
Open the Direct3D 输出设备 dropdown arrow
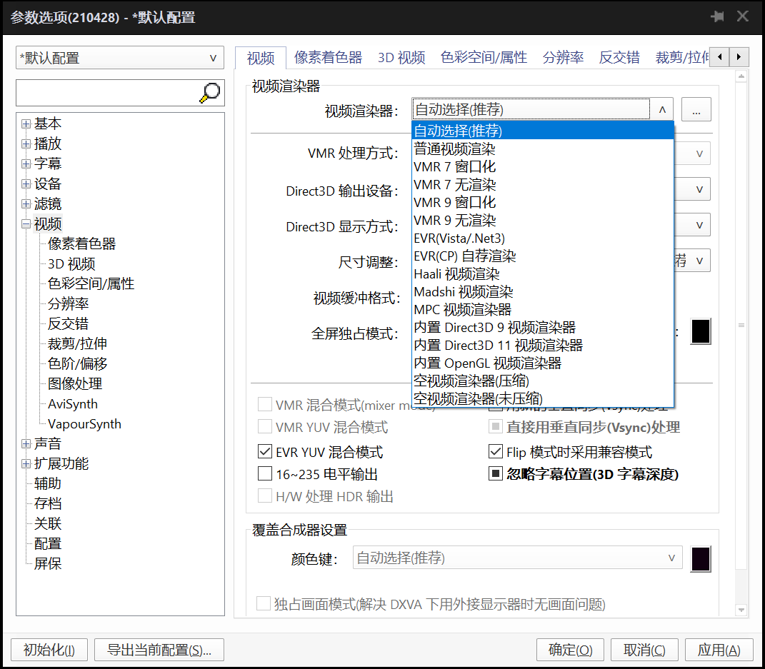pos(699,189)
